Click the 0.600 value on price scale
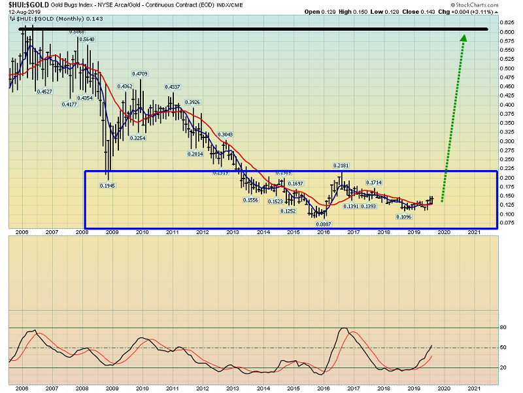The image size is (523, 393). pyautogui.click(x=505, y=32)
